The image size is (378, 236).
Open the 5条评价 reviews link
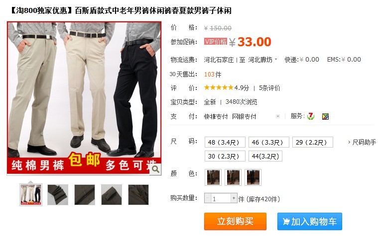point(269,88)
